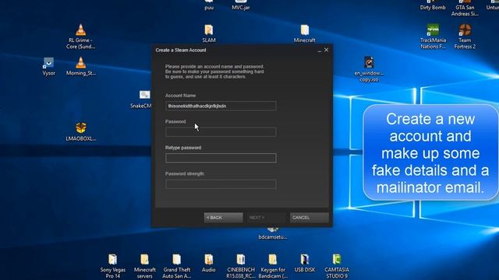
Task: Open the Audio folder icon
Action: click(209, 263)
